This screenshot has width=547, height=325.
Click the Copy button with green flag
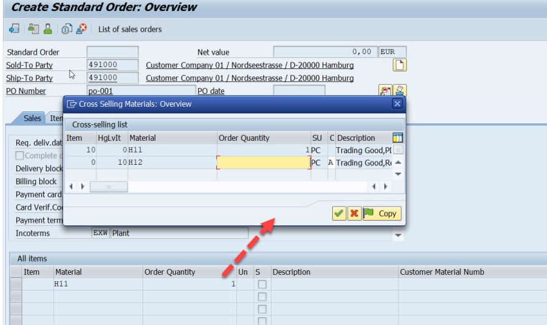(382, 213)
